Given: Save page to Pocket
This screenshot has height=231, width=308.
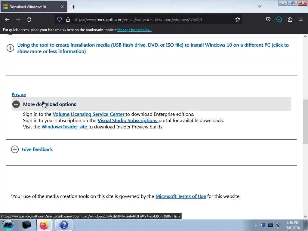Looking at the screenshot, I should tap(268, 19).
